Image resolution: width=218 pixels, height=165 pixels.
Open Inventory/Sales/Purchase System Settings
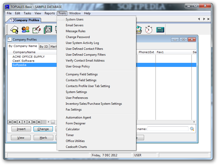(x=96, y=104)
